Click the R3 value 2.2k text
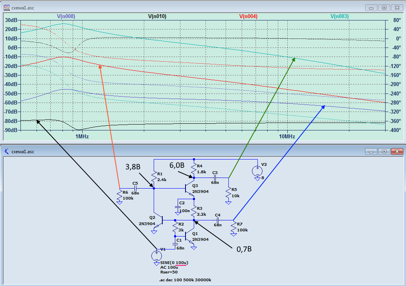 click(x=202, y=214)
